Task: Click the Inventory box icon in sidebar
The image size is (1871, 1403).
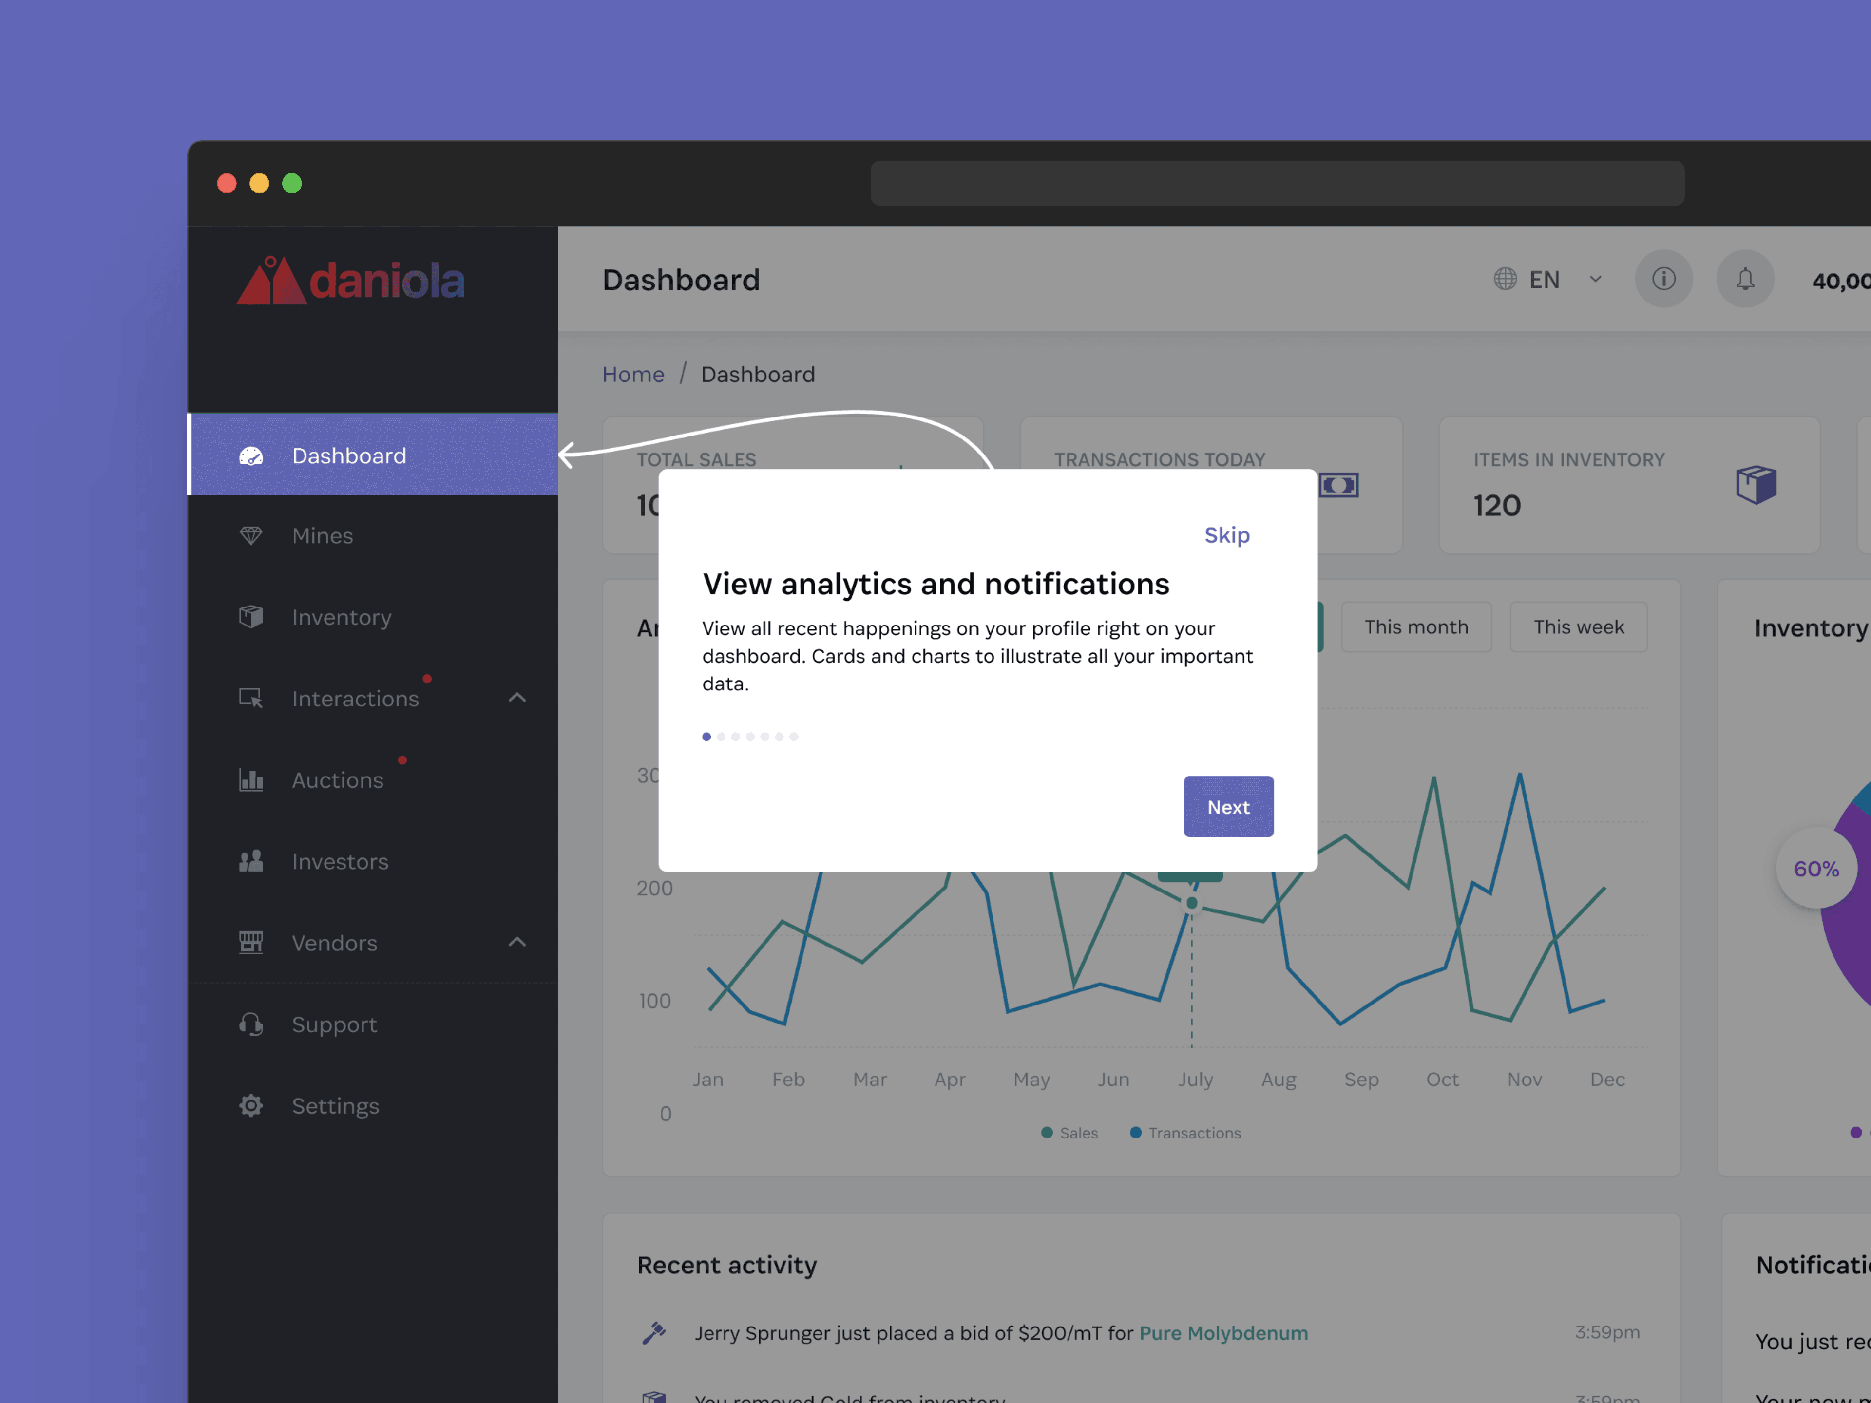Action: 251,617
